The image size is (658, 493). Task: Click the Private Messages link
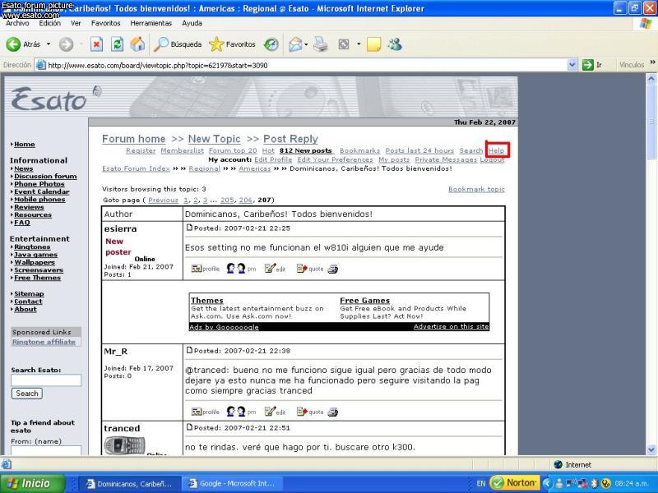(446, 159)
